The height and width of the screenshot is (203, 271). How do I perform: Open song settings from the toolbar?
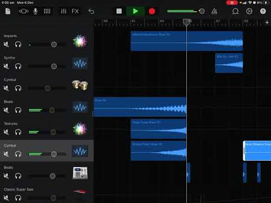[x=249, y=11]
